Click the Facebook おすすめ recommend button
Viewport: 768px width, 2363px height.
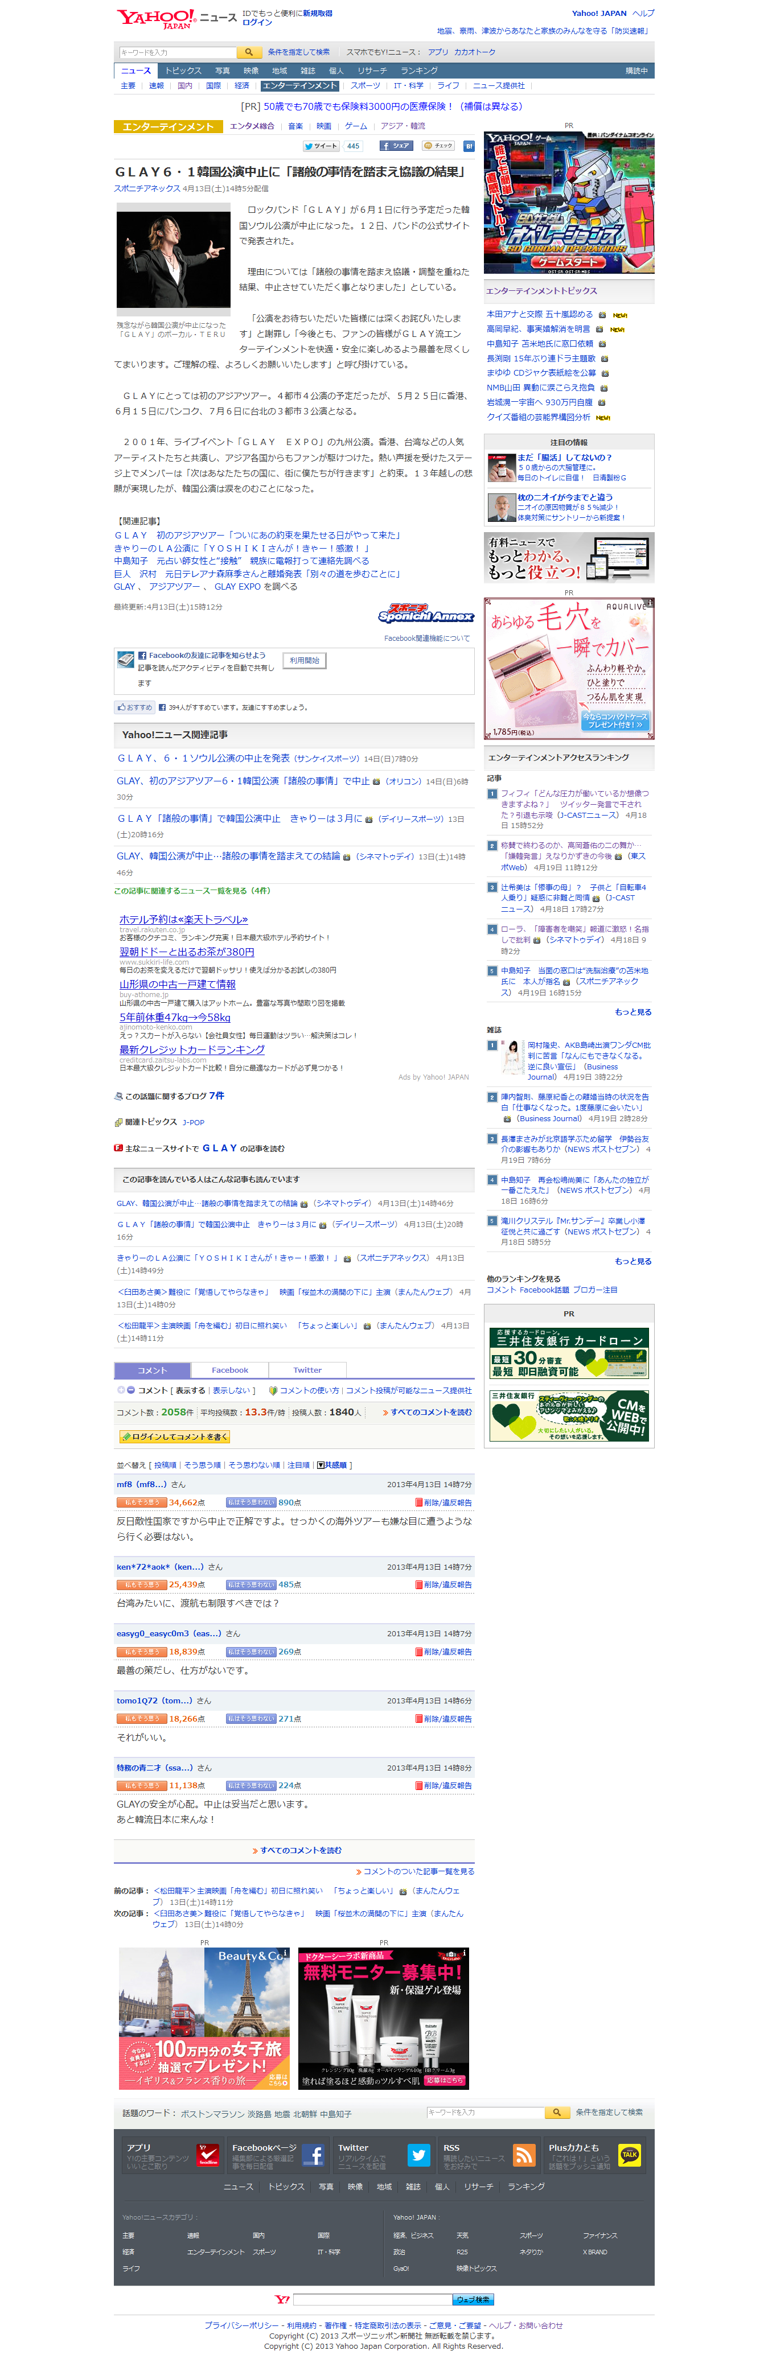coord(134,707)
